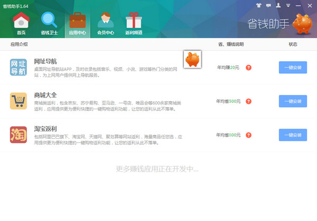Click the large piggy bank logo in header
This screenshot has height=221, width=317.
(302, 23)
